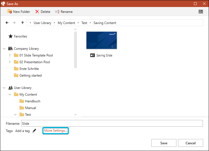Select the 01 Slide Template Pool label
Image resolution: width=209 pixels, height=151 pixels.
pos(36,55)
